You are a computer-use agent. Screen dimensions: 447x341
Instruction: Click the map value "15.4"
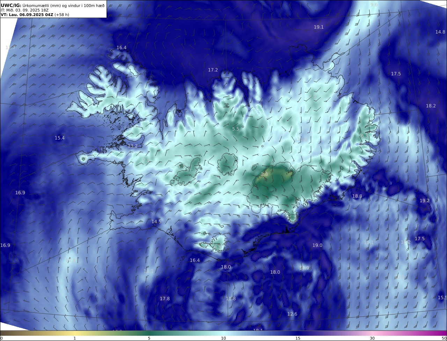click(x=60, y=138)
